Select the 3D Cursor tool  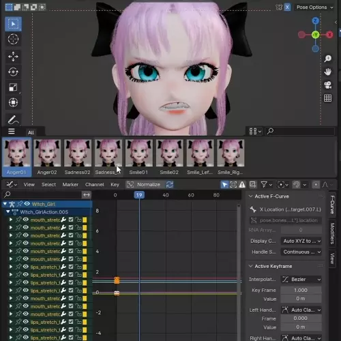coord(13,39)
